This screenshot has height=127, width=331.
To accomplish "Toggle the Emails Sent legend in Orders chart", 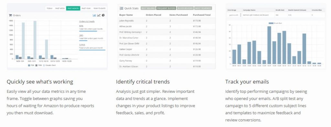I will [x=49, y=65].
